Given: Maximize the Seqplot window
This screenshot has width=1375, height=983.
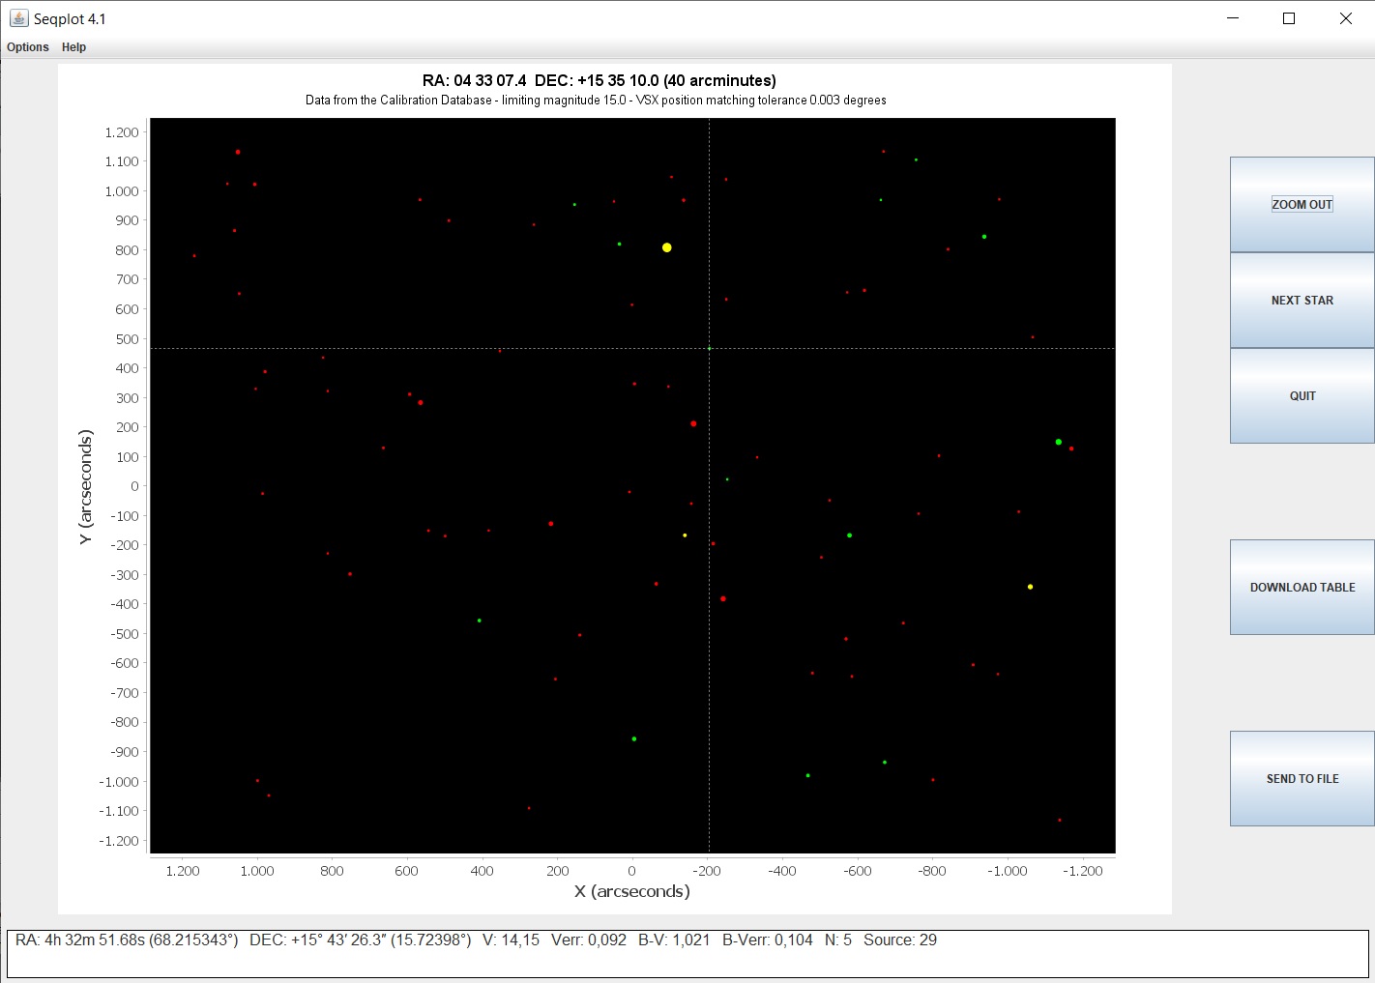Looking at the screenshot, I should click(1289, 18).
